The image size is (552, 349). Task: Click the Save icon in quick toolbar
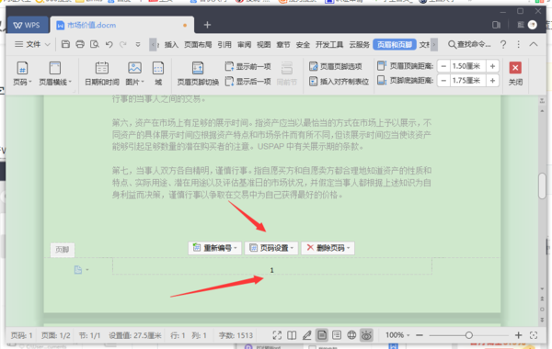coord(65,44)
